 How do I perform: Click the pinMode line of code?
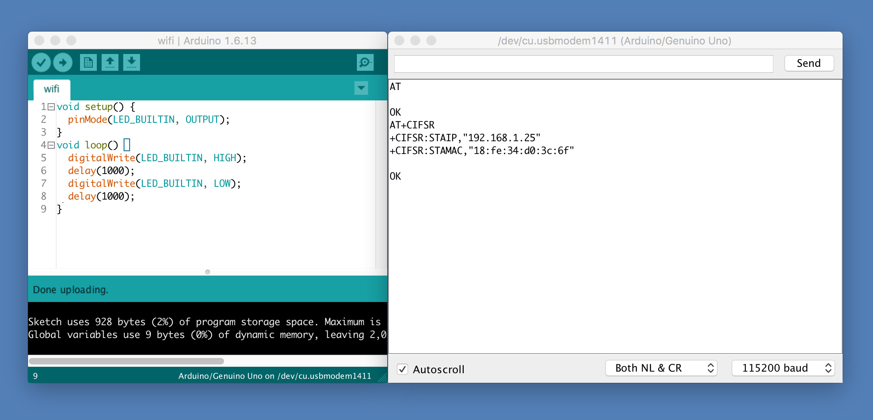click(x=148, y=120)
